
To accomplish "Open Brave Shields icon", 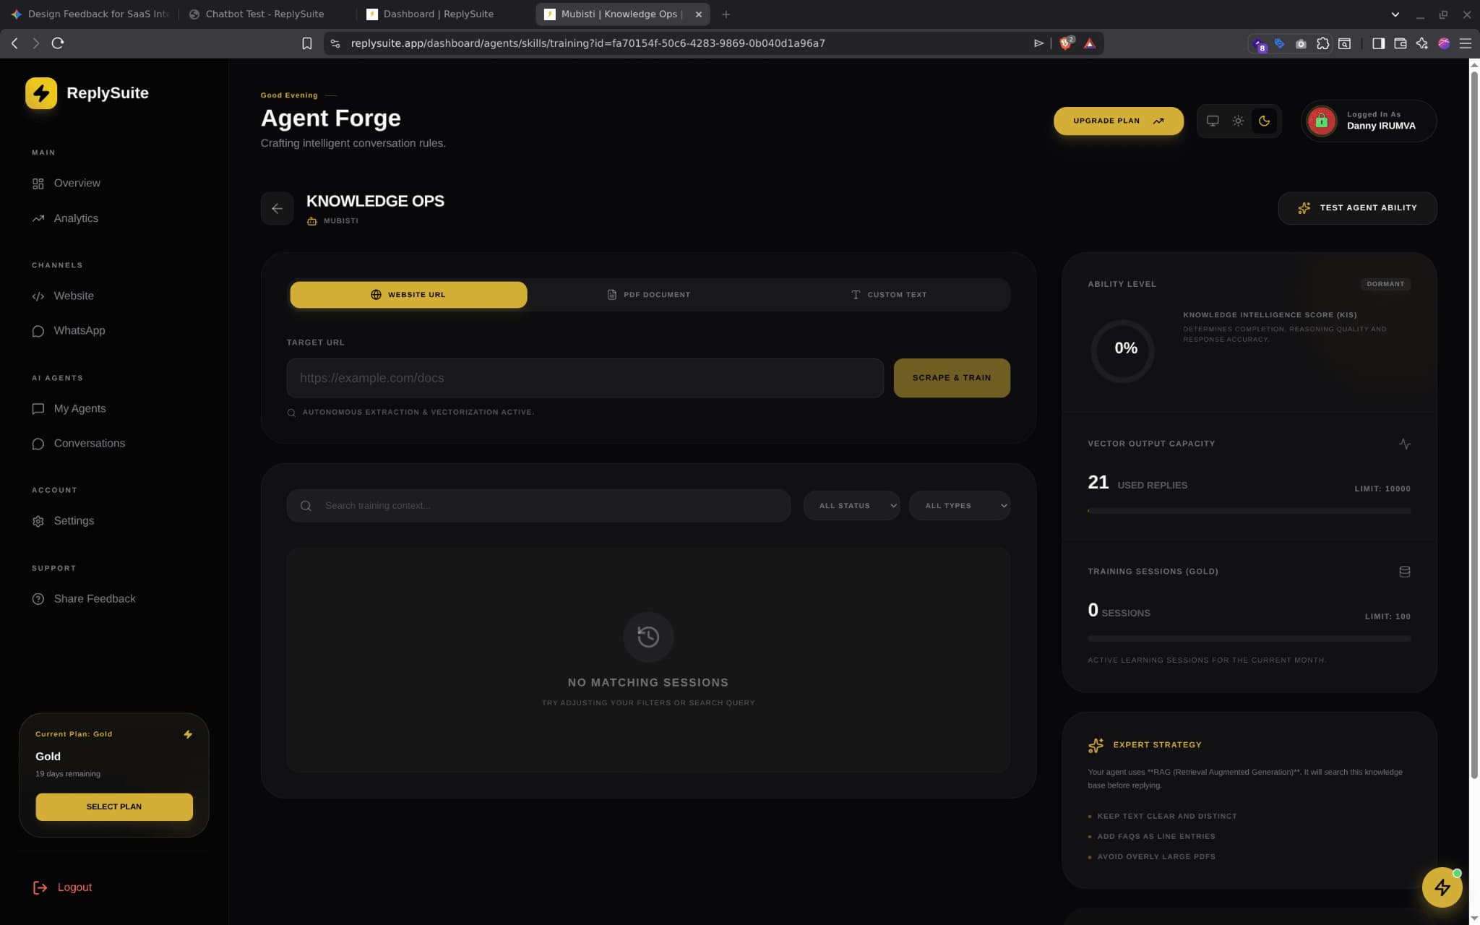I will [x=1066, y=43].
